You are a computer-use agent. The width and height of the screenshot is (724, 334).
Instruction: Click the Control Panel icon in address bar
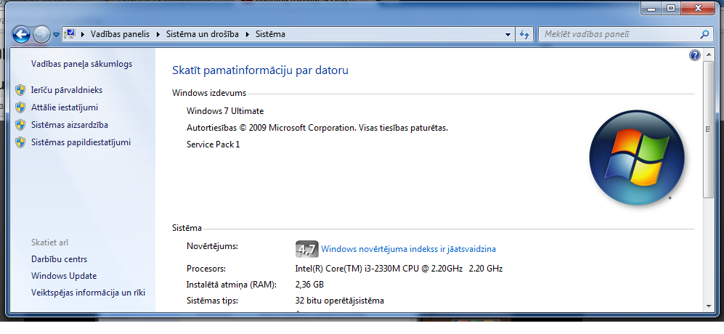[70, 33]
